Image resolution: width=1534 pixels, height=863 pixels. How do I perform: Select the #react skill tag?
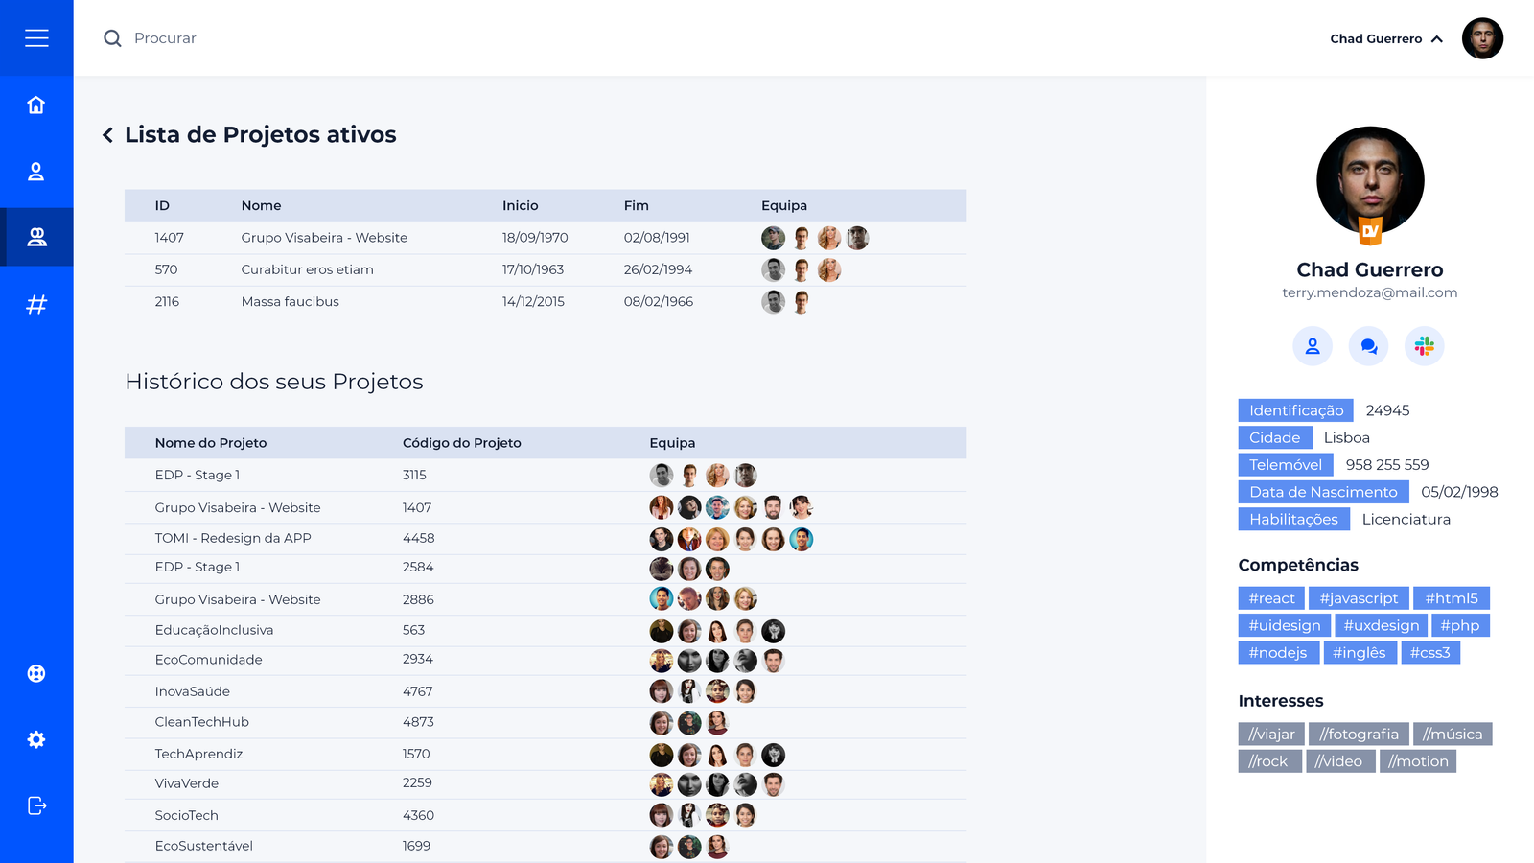[x=1271, y=598]
